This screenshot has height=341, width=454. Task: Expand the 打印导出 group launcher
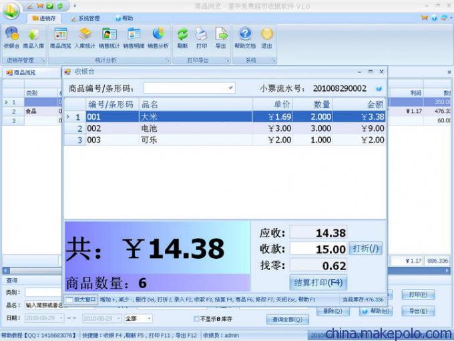(227, 60)
